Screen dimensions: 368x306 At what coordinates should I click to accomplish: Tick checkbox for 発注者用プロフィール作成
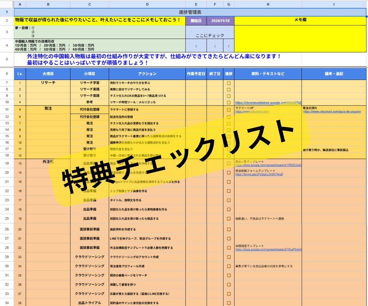(229, 266)
